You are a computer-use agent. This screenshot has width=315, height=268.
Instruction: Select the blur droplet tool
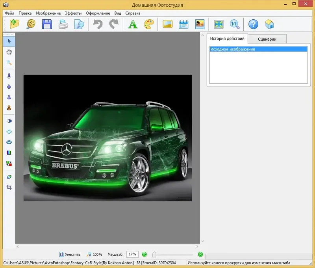coord(9,86)
